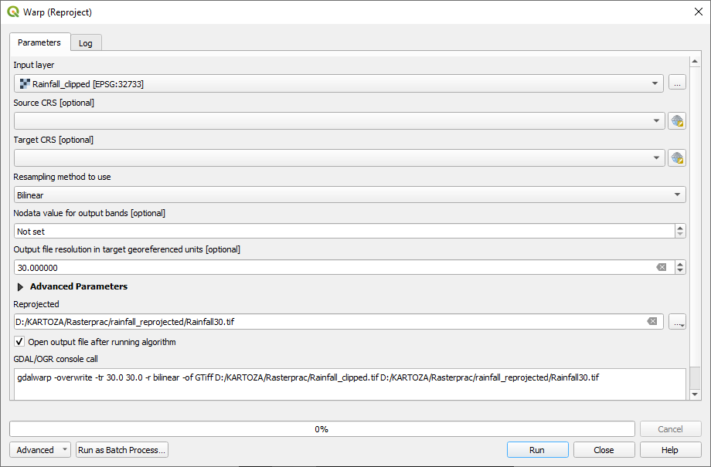Click the Source CRS selector globe icon
This screenshot has width=711, height=467.
click(677, 120)
